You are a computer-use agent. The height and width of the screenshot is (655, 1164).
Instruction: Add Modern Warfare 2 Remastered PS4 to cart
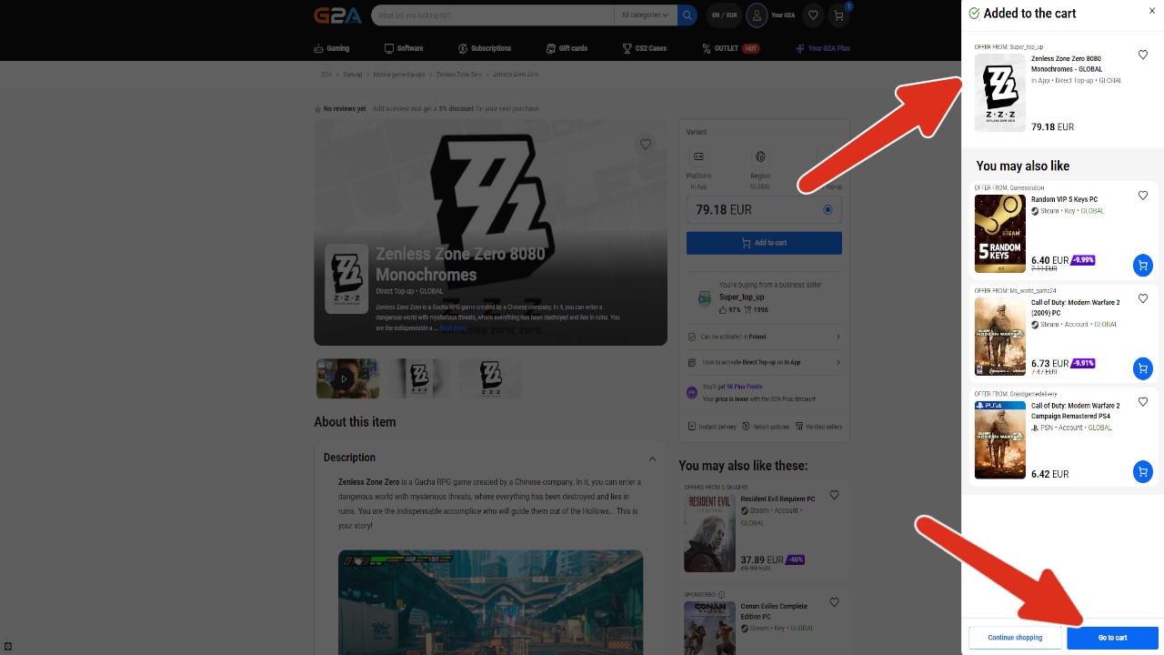point(1142,472)
